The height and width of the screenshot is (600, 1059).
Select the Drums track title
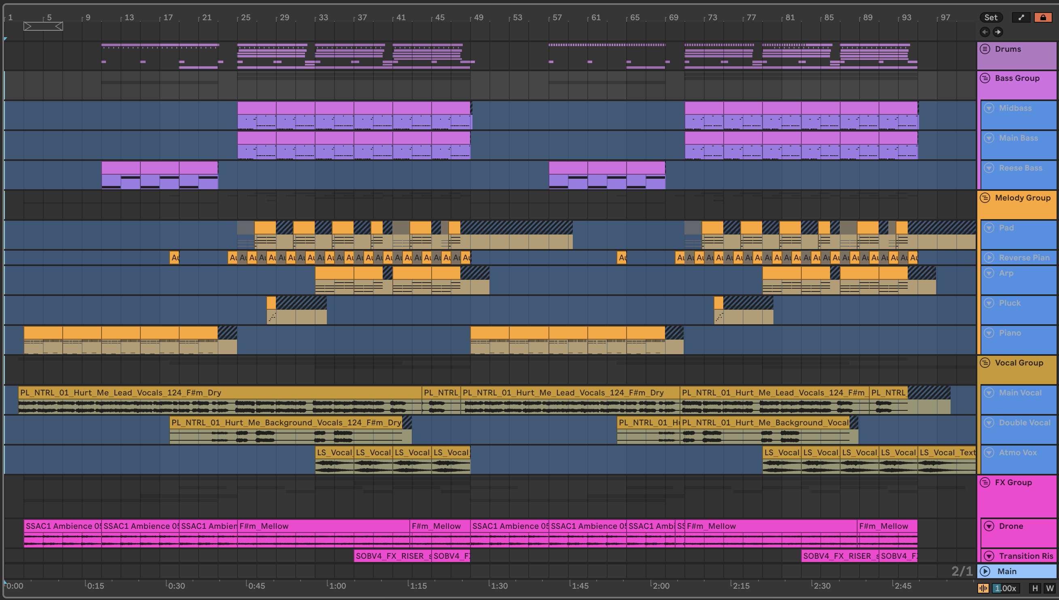[x=1008, y=49]
